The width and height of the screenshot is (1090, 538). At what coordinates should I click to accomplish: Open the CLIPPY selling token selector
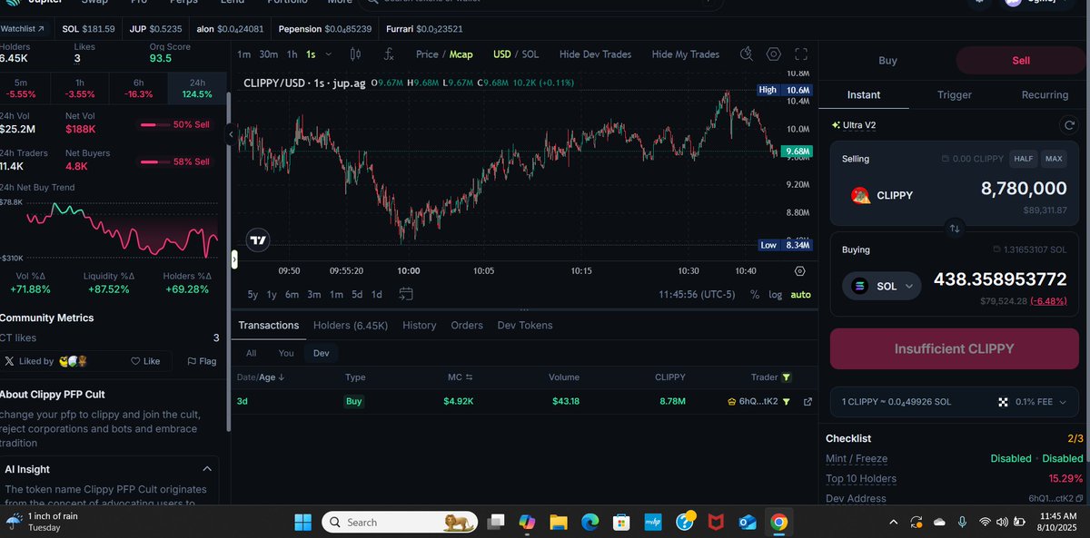[x=881, y=195]
